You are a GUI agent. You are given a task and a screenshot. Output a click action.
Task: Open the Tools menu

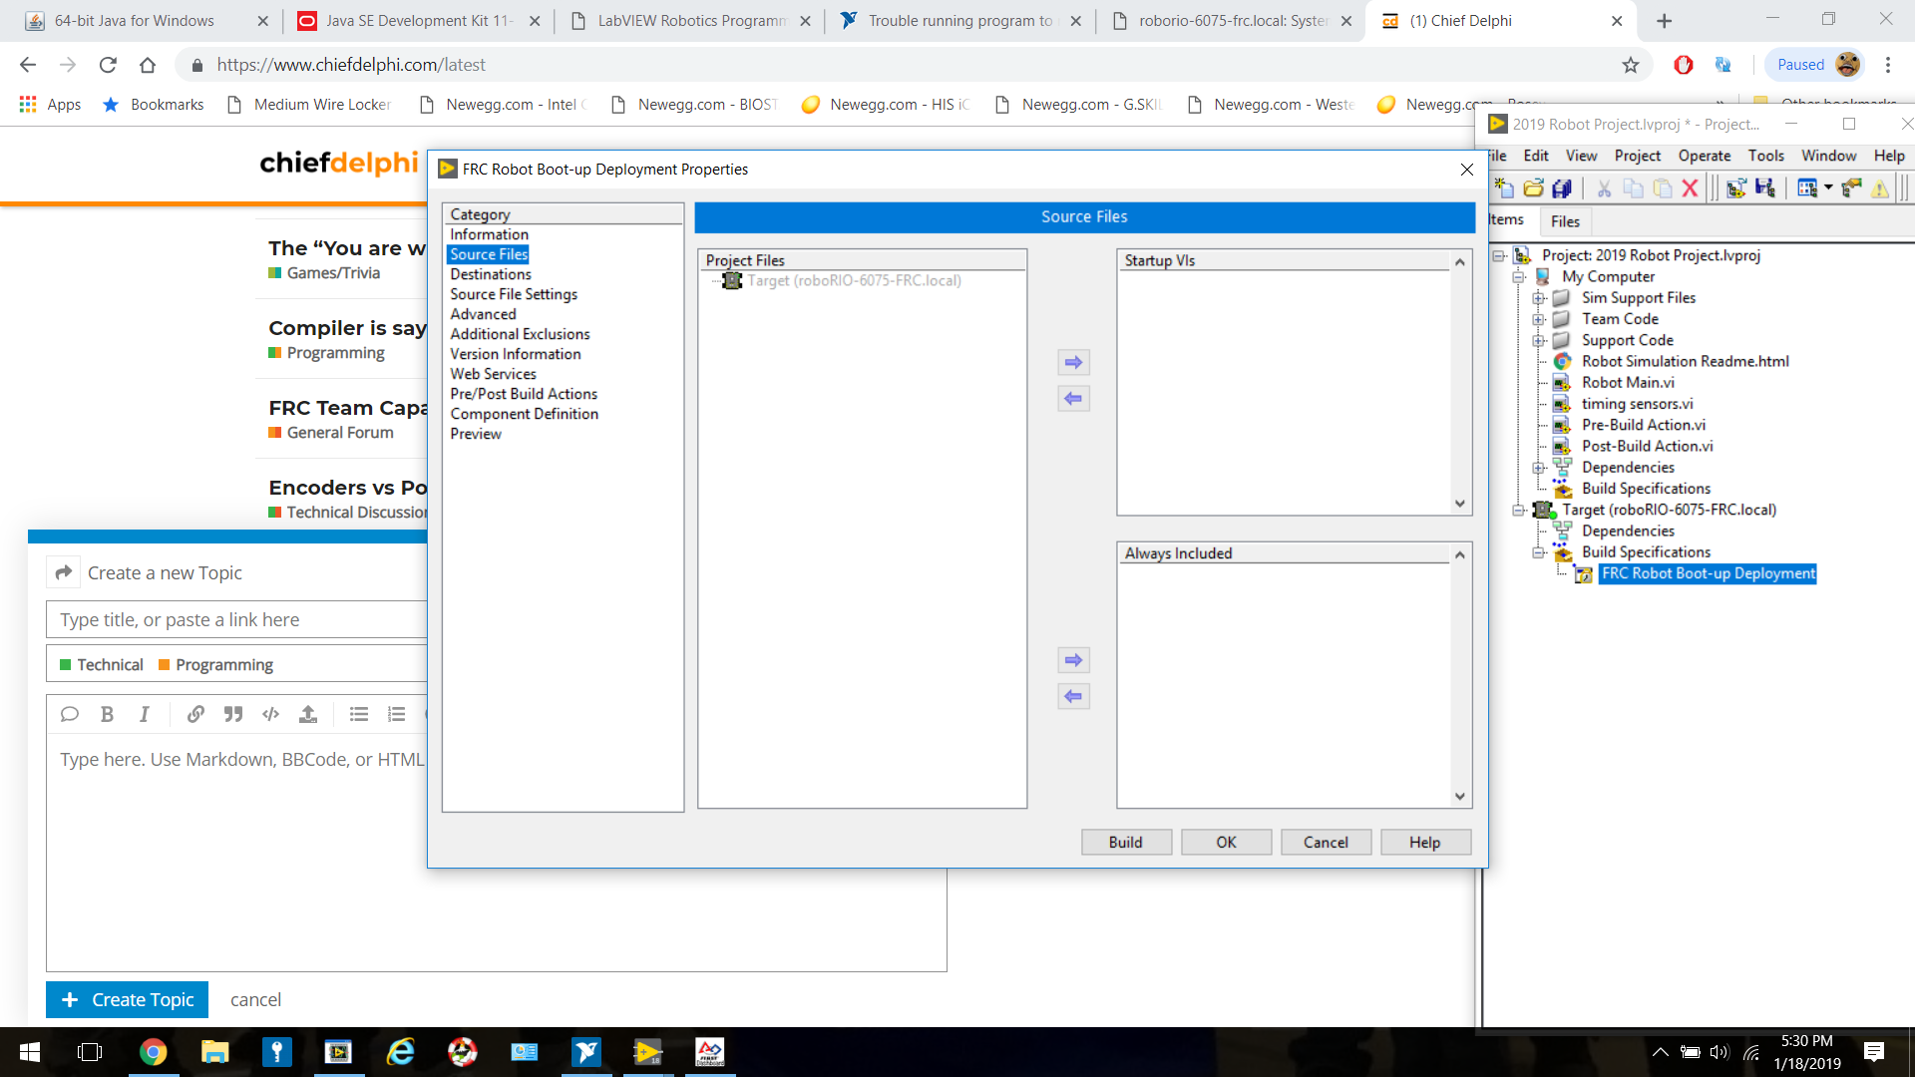coord(1765,156)
